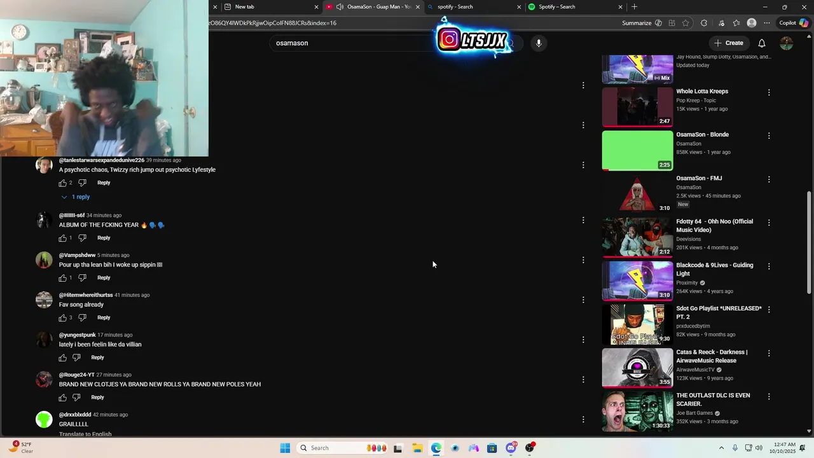
Task: Like the 'Fav song already' comment
Action: [62, 318]
